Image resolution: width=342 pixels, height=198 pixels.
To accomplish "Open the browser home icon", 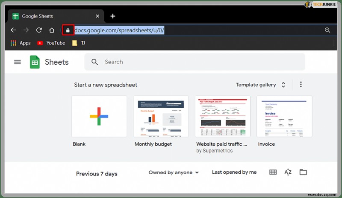I will (52, 30).
